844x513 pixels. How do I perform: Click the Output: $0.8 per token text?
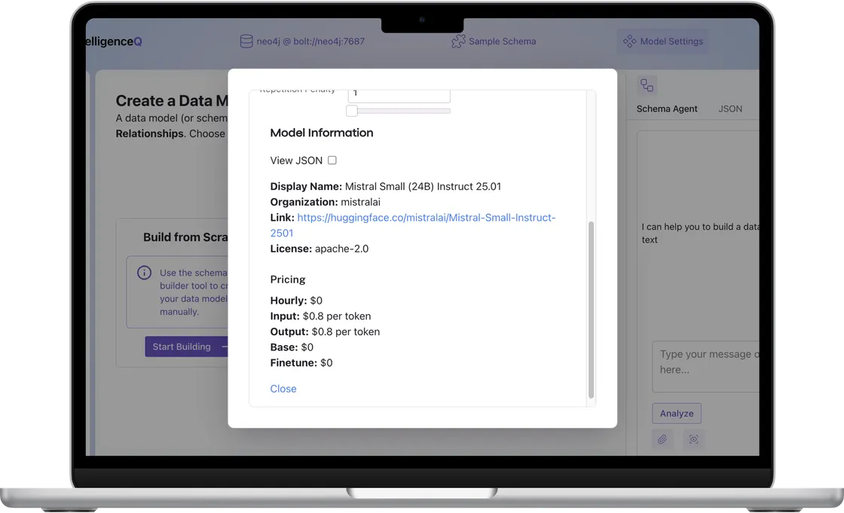[x=325, y=331]
